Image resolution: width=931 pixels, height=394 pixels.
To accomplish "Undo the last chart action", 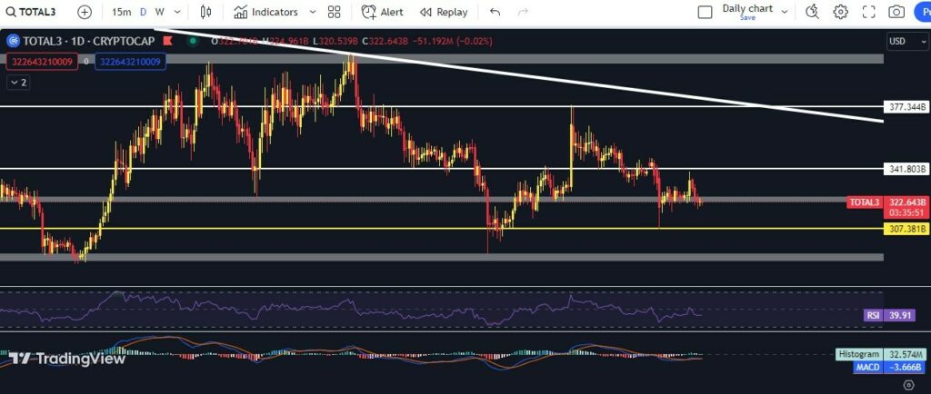I will click(x=496, y=12).
